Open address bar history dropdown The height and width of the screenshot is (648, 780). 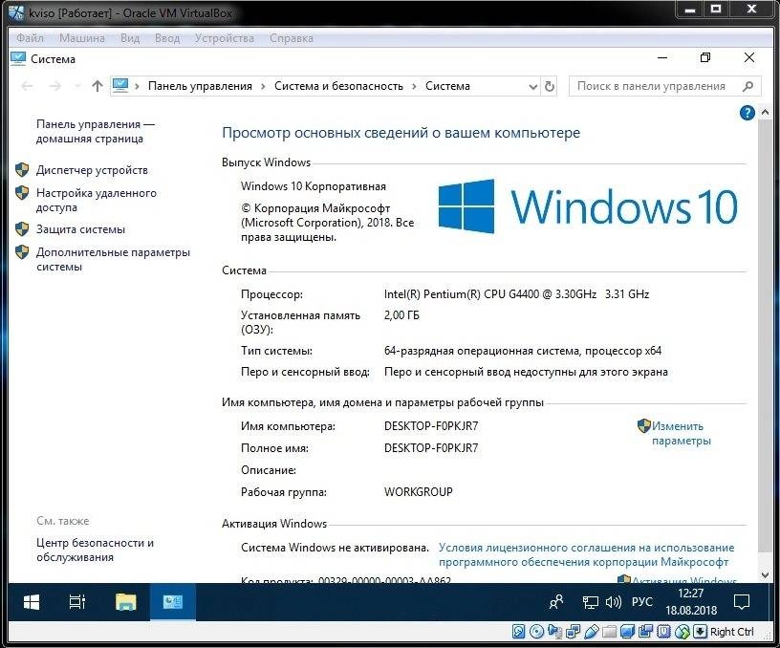533,87
